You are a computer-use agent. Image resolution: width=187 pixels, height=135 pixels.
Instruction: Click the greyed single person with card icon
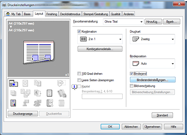(x=25, y=103)
